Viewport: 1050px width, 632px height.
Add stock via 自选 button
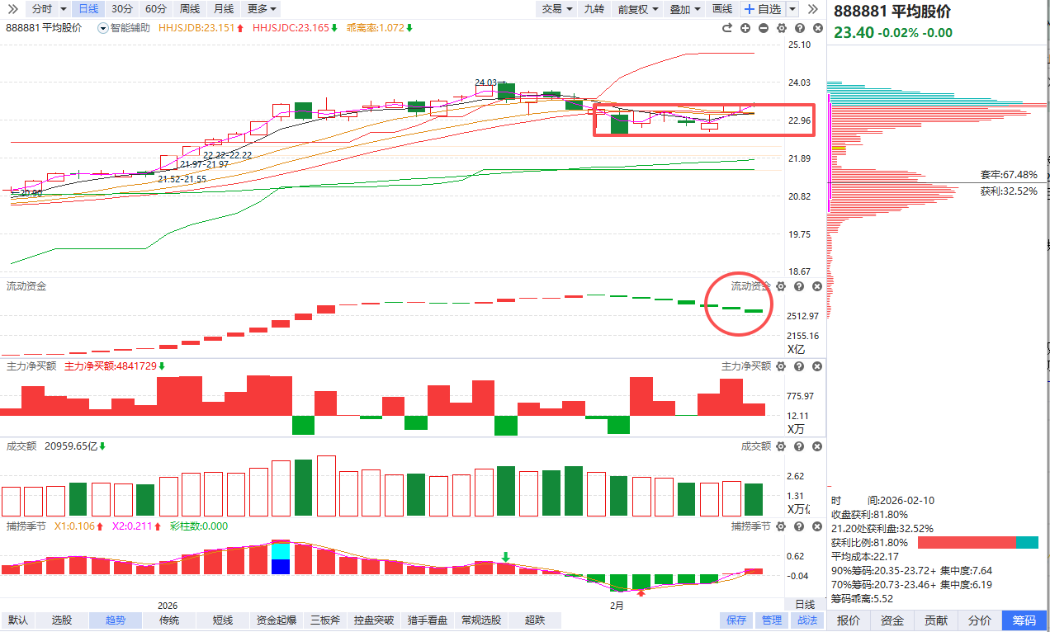(x=762, y=8)
